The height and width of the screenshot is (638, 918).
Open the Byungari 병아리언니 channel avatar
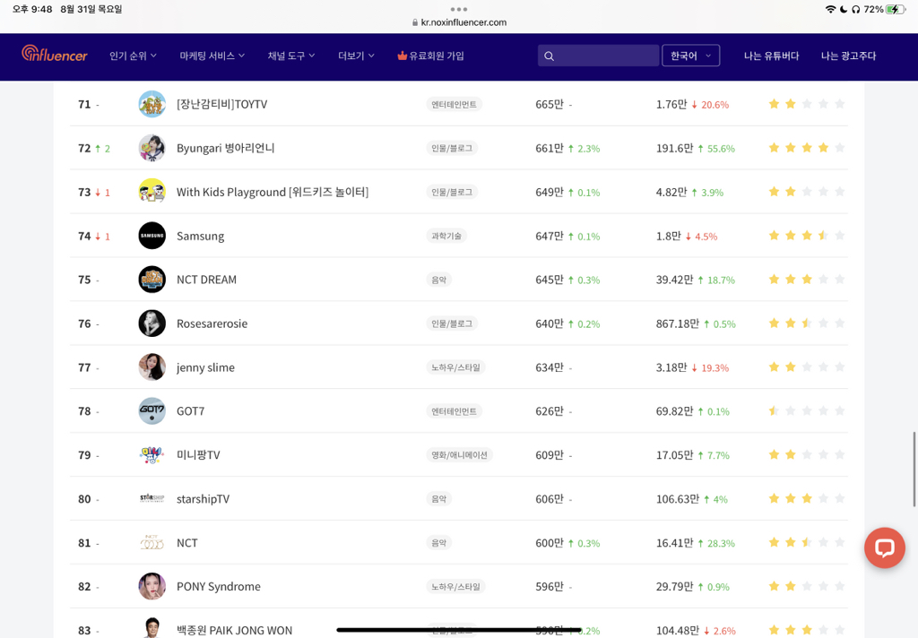152,148
